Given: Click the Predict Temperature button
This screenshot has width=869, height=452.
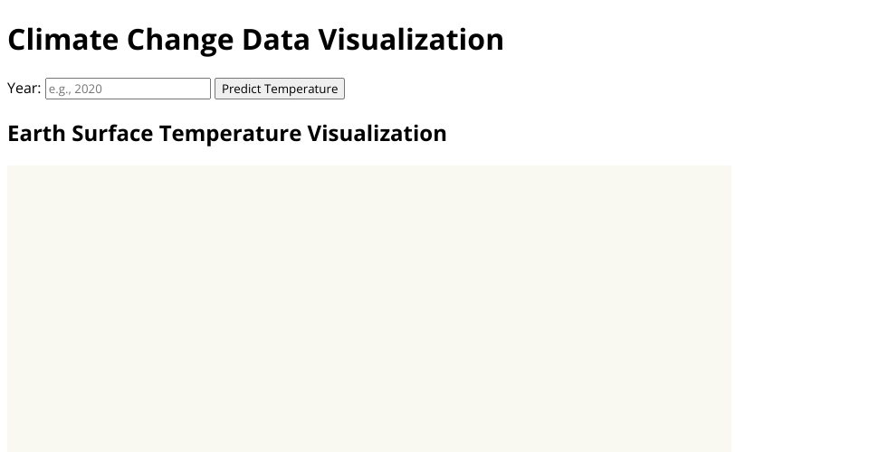Looking at the screenshot, I should point(280,89).
